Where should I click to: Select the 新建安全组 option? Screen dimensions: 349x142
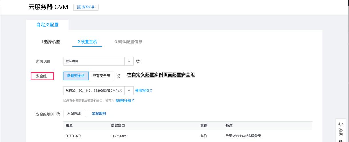pos(76,76)
